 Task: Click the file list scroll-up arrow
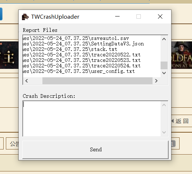pyautogui.click(x=164, y=39)
